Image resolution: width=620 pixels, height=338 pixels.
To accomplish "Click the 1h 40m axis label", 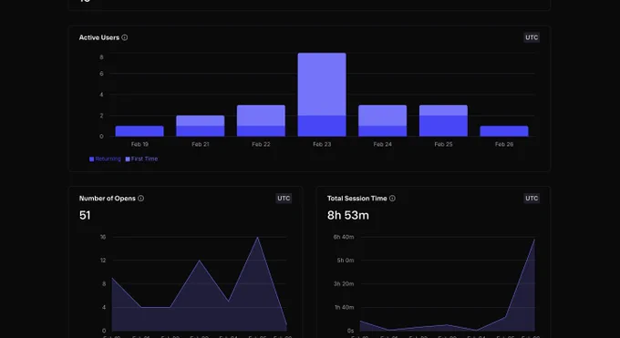I will [x=344, y=307].
